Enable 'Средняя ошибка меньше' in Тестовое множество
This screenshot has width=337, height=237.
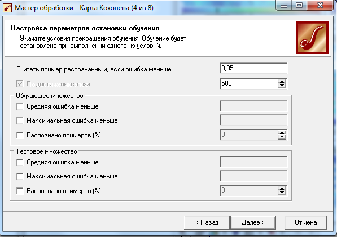point(20,162)
